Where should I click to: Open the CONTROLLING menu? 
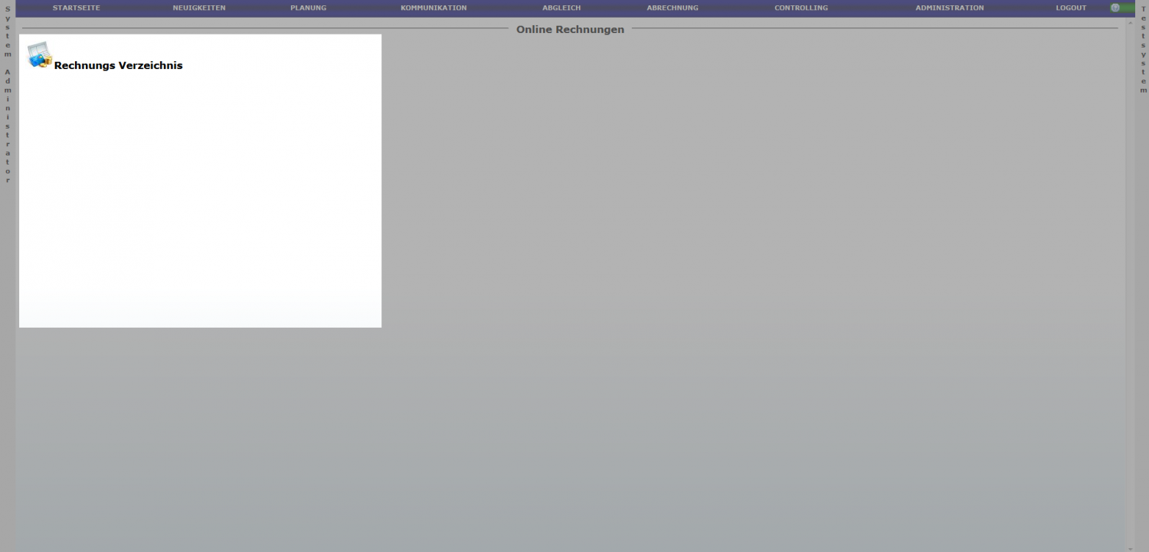[x=801, y=8]
